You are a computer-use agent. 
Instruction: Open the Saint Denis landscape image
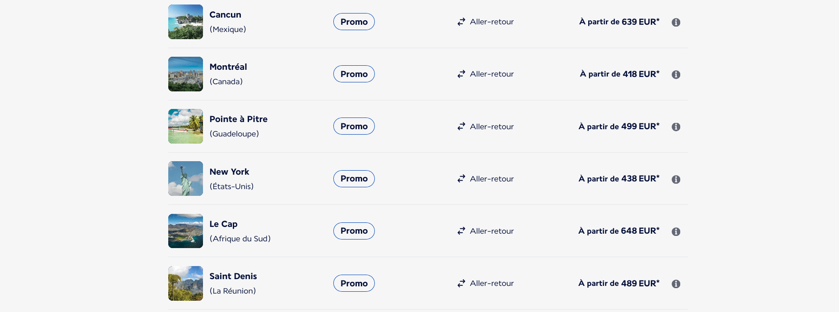coord(185,283)
